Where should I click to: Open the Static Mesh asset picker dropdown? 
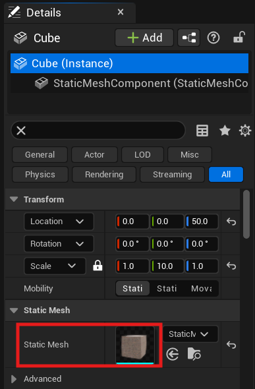[190, 334]
